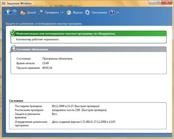Maximize the Защитник Windows window
The image size is (174, 139).
158,3
